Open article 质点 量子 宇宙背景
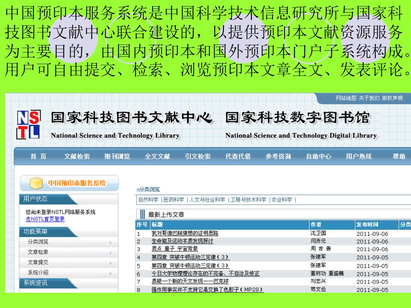The width and height of the screenshot is (411, 308). click(x=175, y=249)
